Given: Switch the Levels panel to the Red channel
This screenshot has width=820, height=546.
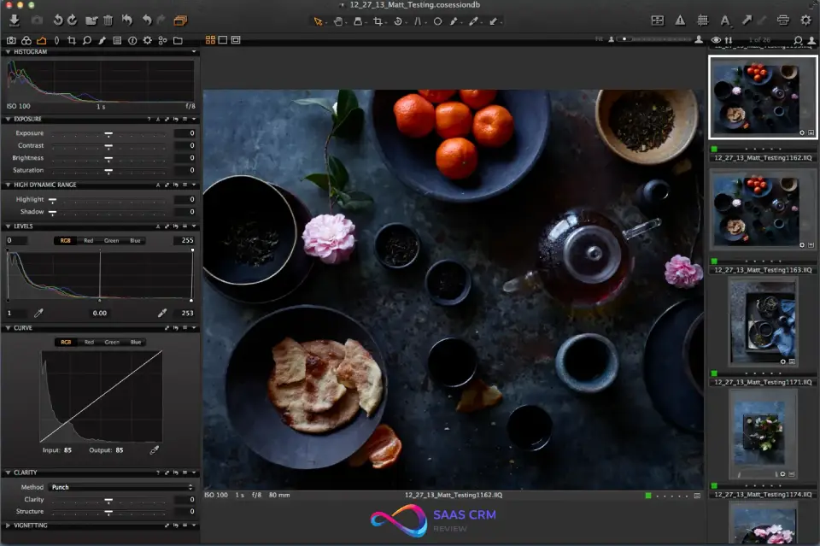Looking at the screenshot, I should point(88,240).
